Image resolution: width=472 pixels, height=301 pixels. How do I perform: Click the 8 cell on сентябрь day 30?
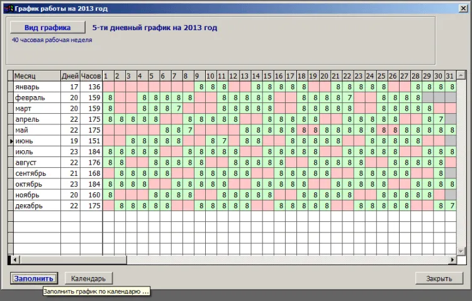439,173
